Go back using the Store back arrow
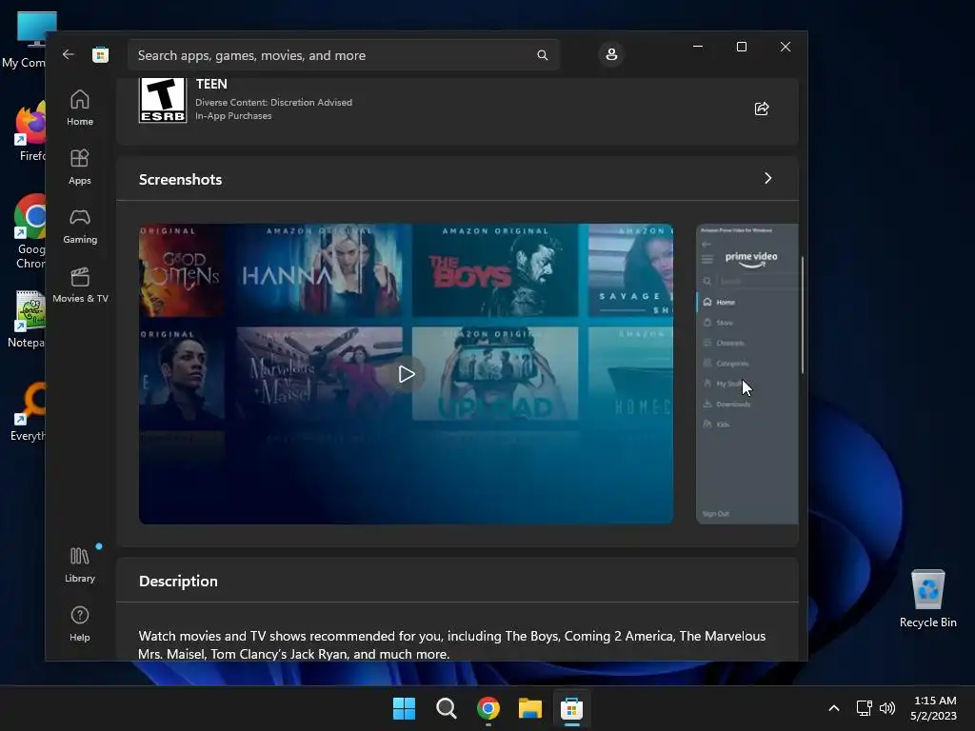The width and height of the screenshot is (975, 731). point(69,54)
